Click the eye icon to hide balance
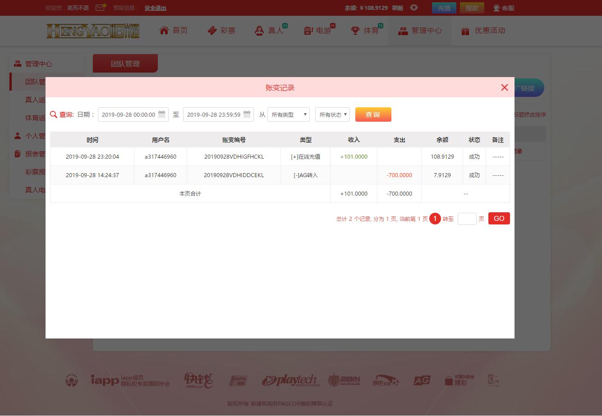 pos(414,8)
